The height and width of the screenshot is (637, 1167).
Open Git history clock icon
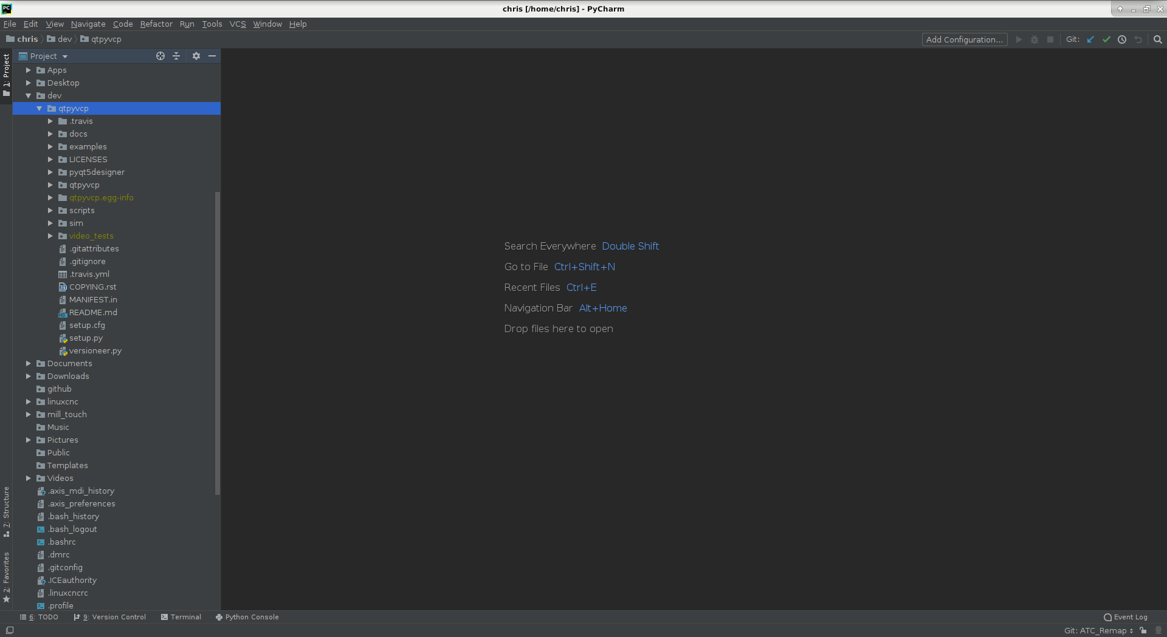1122,39
